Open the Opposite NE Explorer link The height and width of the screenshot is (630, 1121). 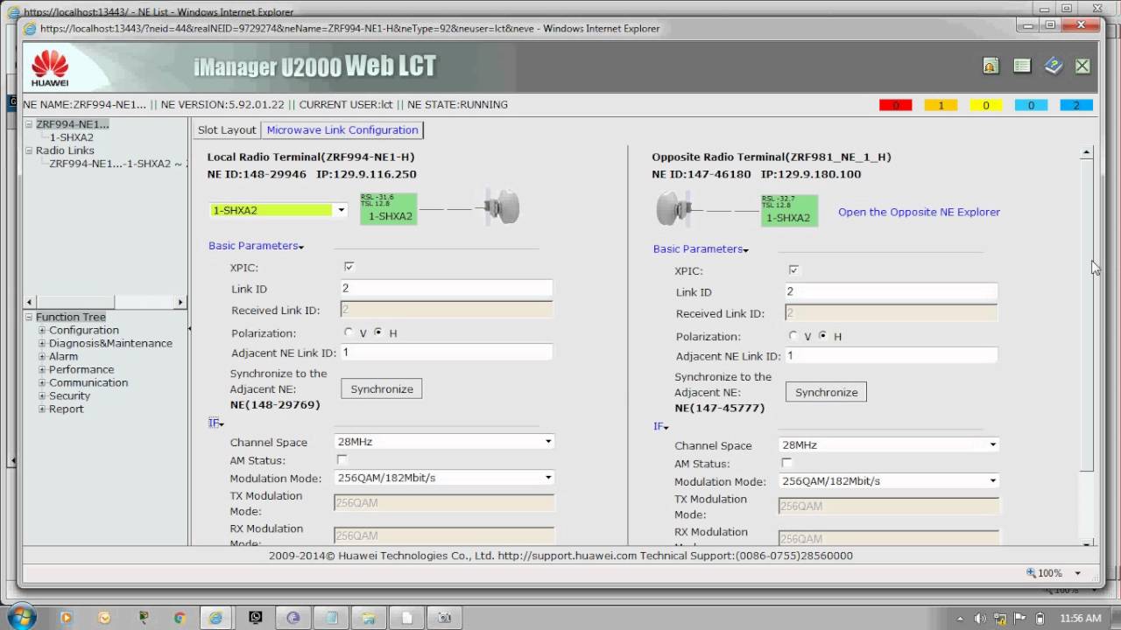(919, 212)
